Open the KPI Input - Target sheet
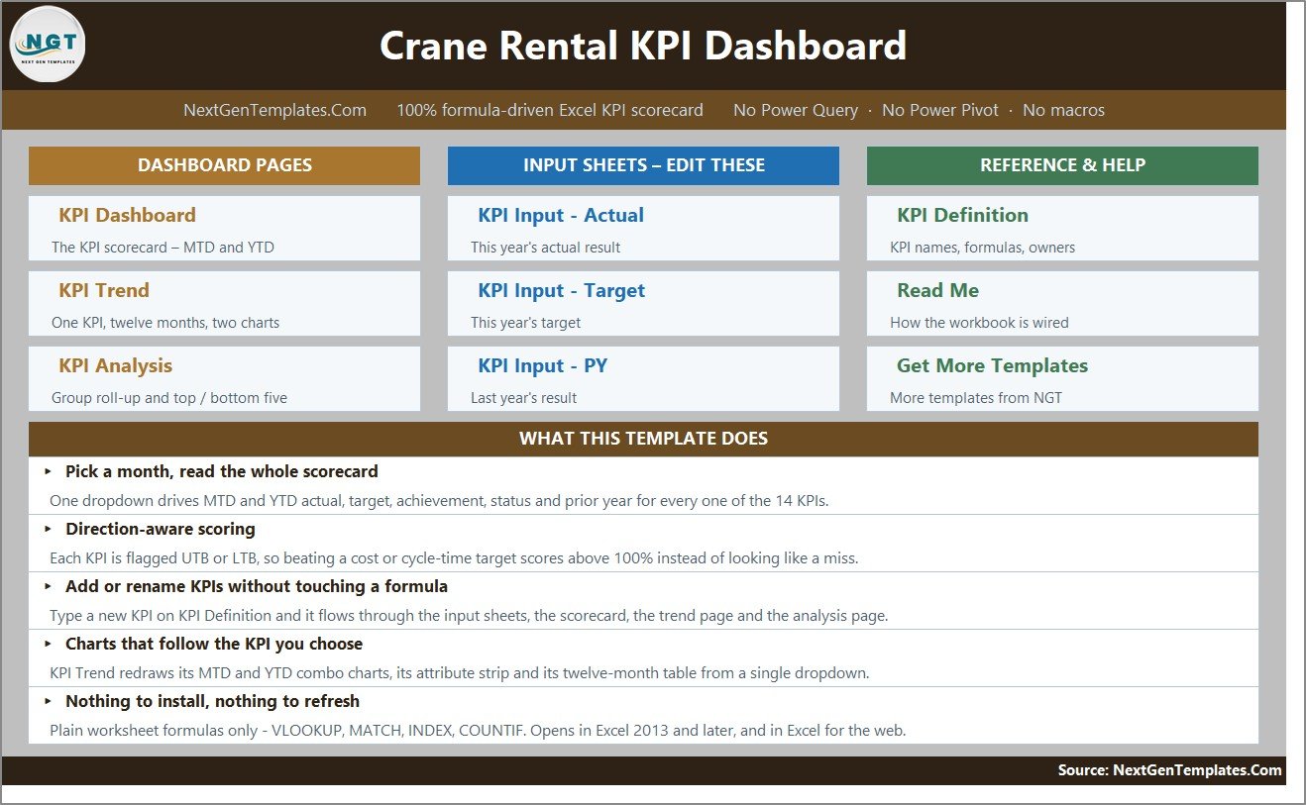The image size is (1306, 805). 561,290
